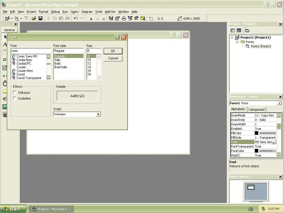Select the Image tool in the toolbox
This screenshot has width=284, height=213.
pos(5,107)
